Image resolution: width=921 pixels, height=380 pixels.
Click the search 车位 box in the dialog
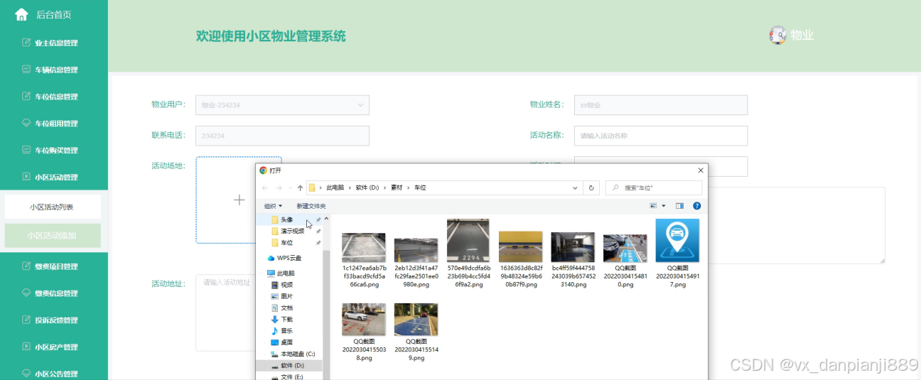654,188
